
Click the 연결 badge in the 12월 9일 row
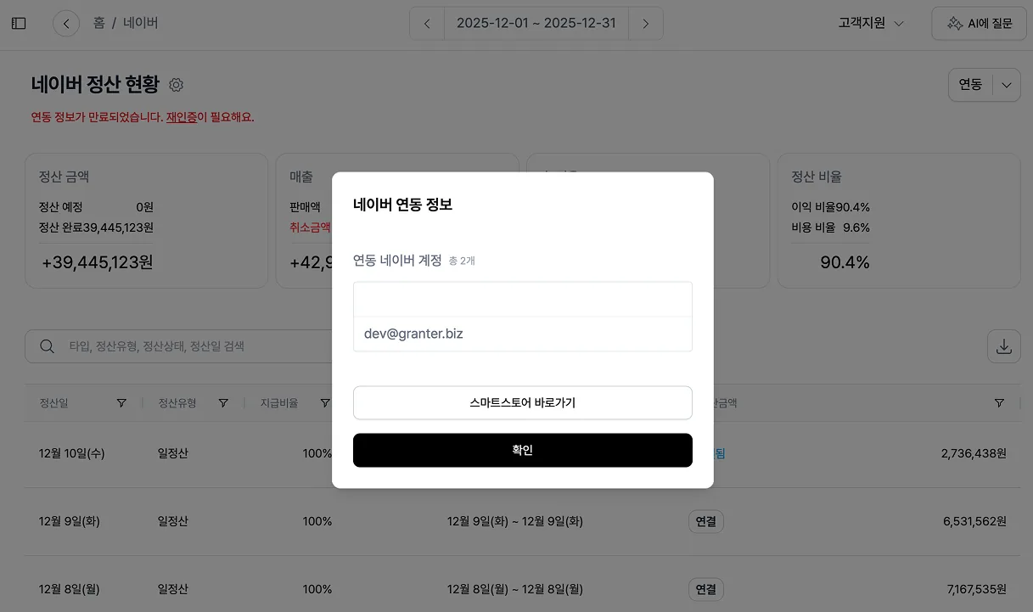coord(706,521)
